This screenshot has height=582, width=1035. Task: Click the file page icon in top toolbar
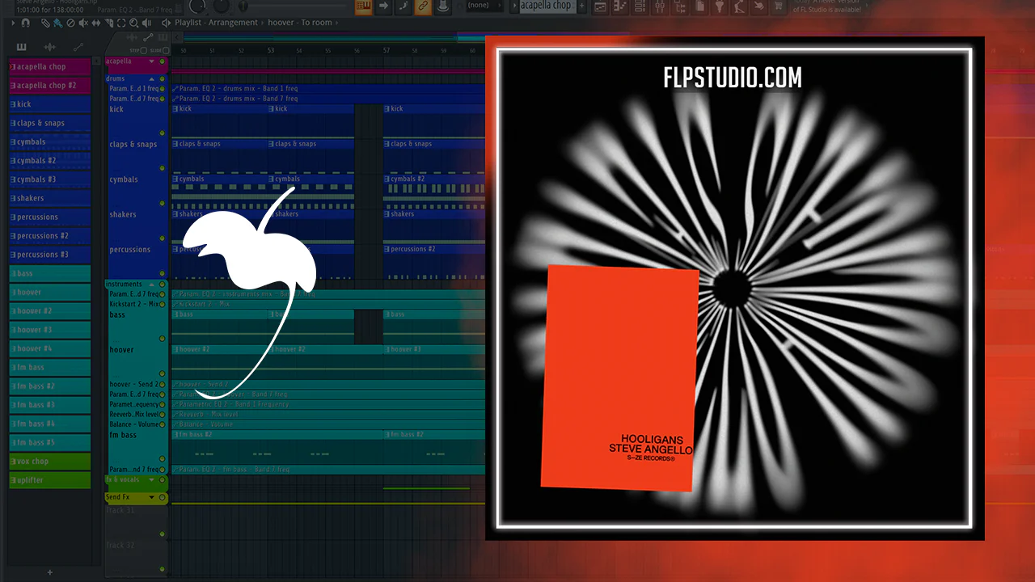[x=699, y=7]
